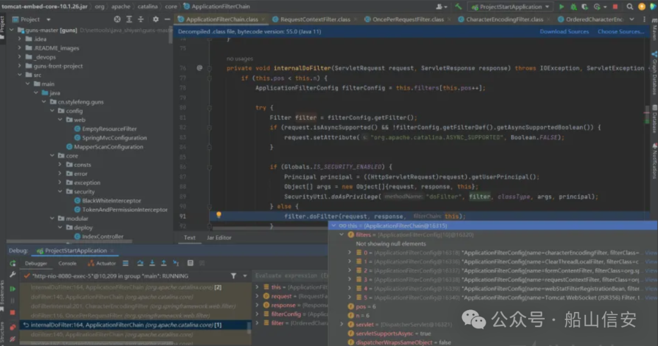Viewport: 658px width, 346px height.
Task: Toggle Mute Breakpoints icon in debug sidebar
Action: tap(13, 339)
